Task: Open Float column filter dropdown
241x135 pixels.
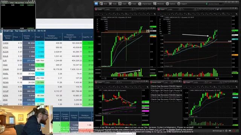Action: (42, 37)
